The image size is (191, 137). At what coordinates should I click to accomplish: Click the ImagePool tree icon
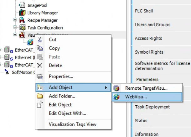point(22,5)
